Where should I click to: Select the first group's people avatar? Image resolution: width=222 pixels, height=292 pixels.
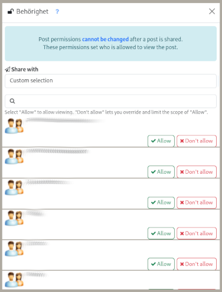click(14, 126)
